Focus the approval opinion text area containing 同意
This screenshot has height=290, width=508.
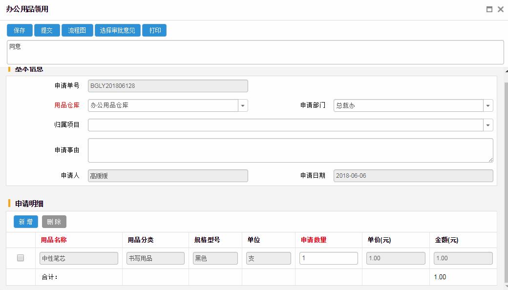tap(255, 52)
